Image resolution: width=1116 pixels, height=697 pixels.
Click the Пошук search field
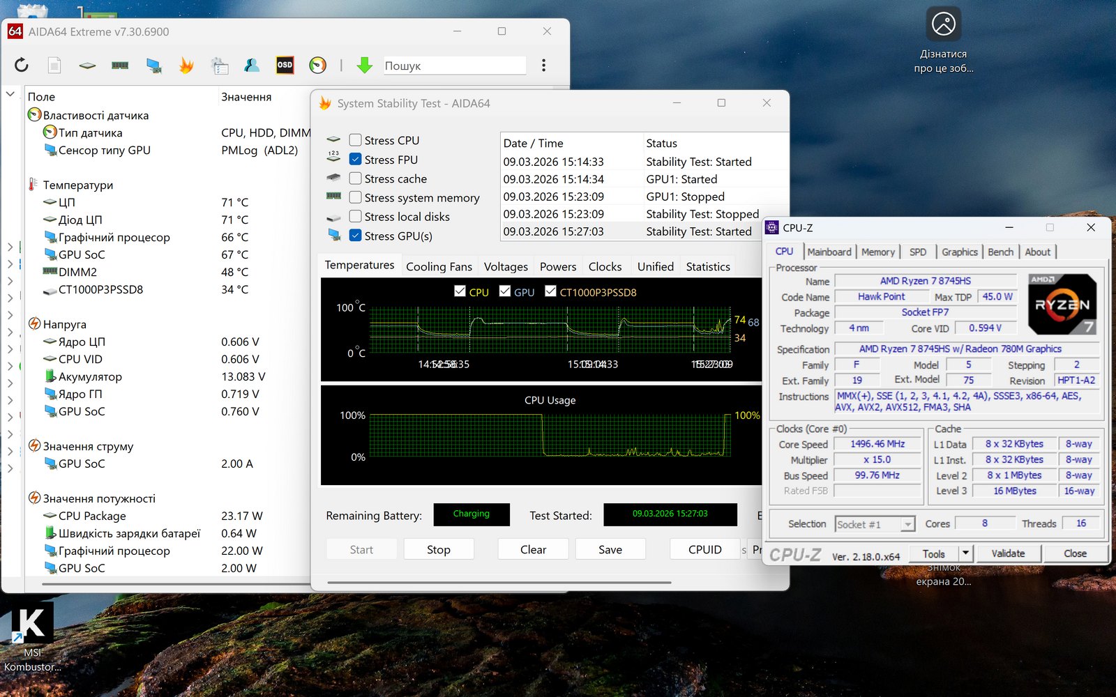click(453, 66)
